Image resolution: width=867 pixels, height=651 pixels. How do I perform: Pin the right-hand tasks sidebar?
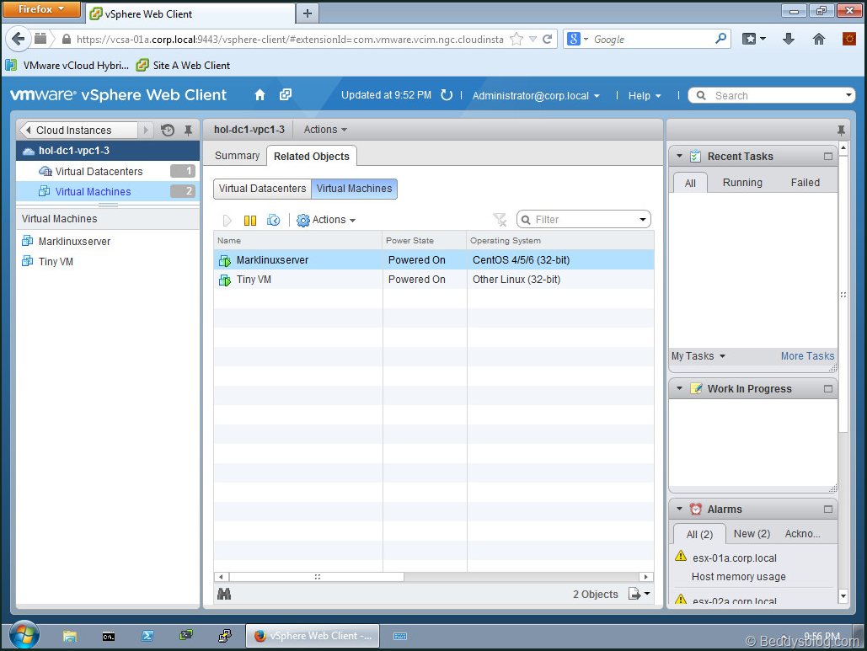pyautogui.click(x=841, y=130)
